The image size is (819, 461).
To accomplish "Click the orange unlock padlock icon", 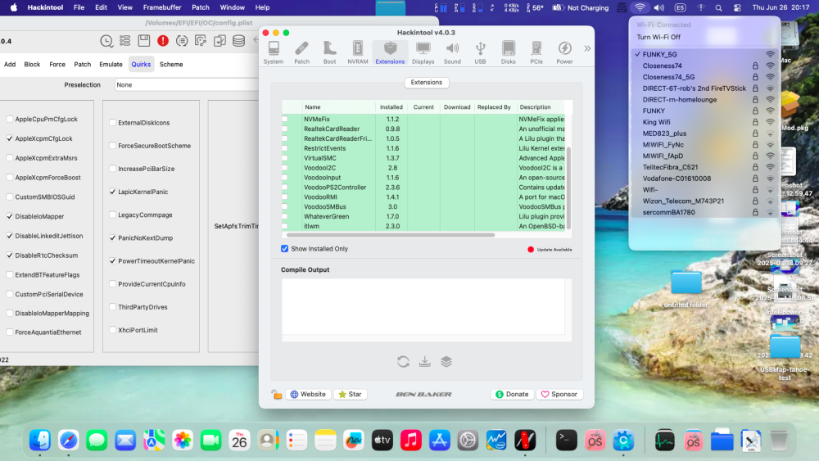I will pos(276,394).
